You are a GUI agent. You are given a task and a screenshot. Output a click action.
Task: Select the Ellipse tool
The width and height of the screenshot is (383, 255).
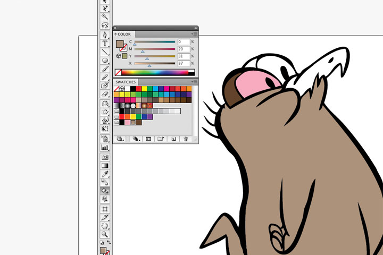click(105, 60)
